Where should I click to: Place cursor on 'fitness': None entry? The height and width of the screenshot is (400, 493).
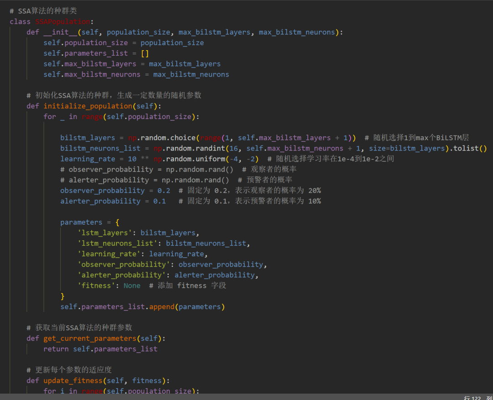(x=109, y=286)
